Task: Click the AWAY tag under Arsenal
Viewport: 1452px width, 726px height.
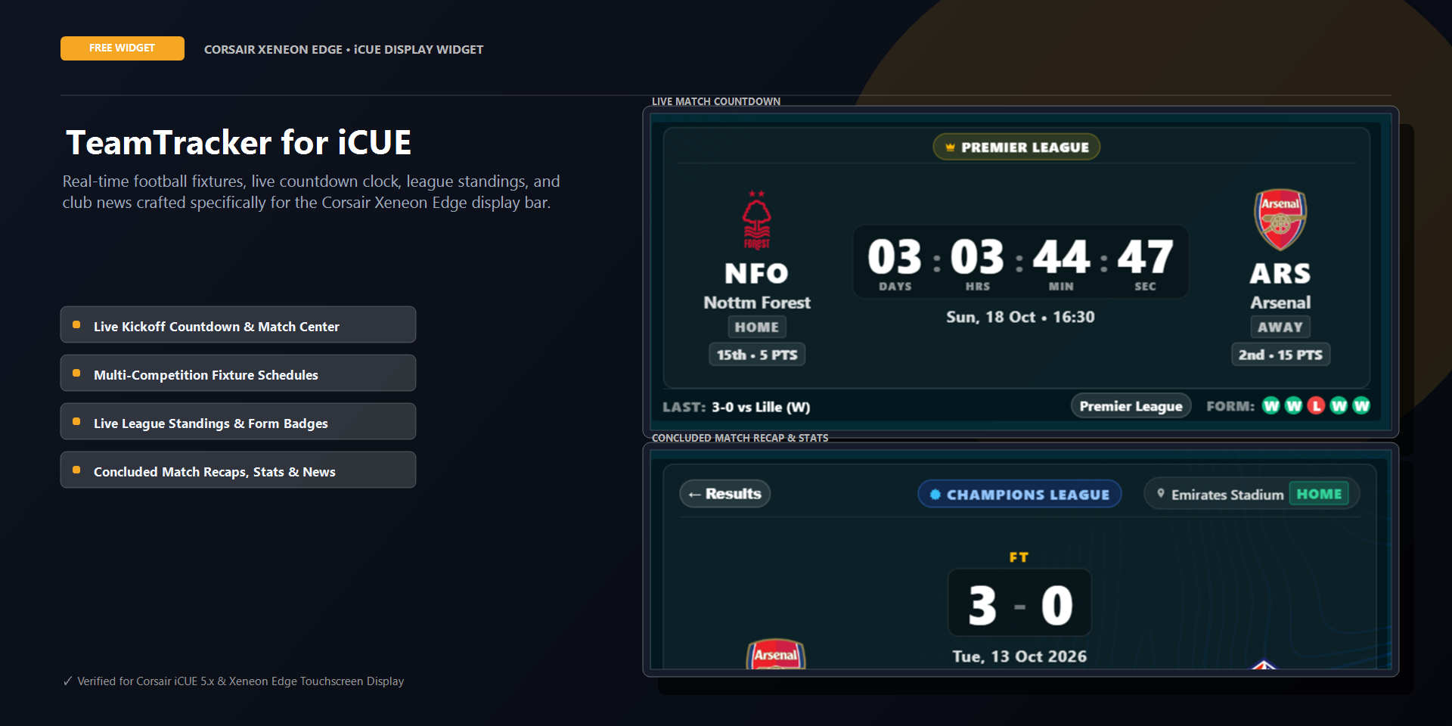Action: pyautogui.click(x=1280, y=327)
